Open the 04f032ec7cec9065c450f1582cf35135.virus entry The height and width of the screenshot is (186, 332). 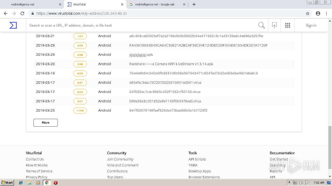tap(165, 92)
